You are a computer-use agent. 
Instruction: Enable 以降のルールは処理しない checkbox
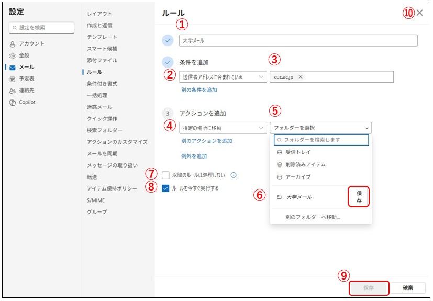tap(165, 175)
